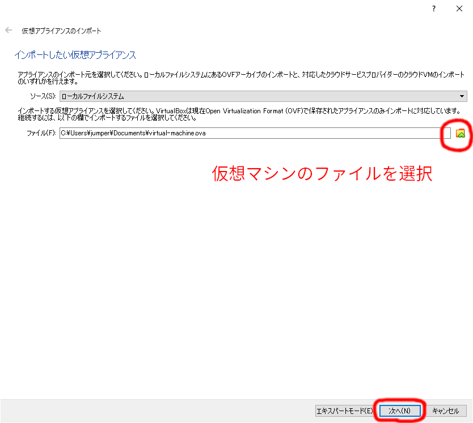The height and width of the screenshot is (423, 473).
Task: Click the 仮想アプライアンスのインポート title text
Action: point(61,31)
